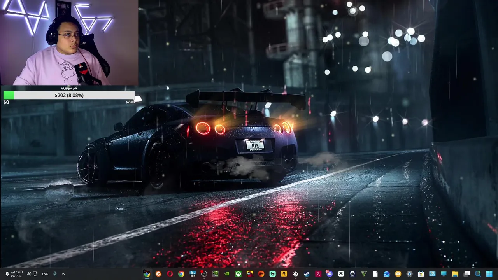Open Steam from taskbar
This screenshot has height=280, width=498.
tap(307, 274)
